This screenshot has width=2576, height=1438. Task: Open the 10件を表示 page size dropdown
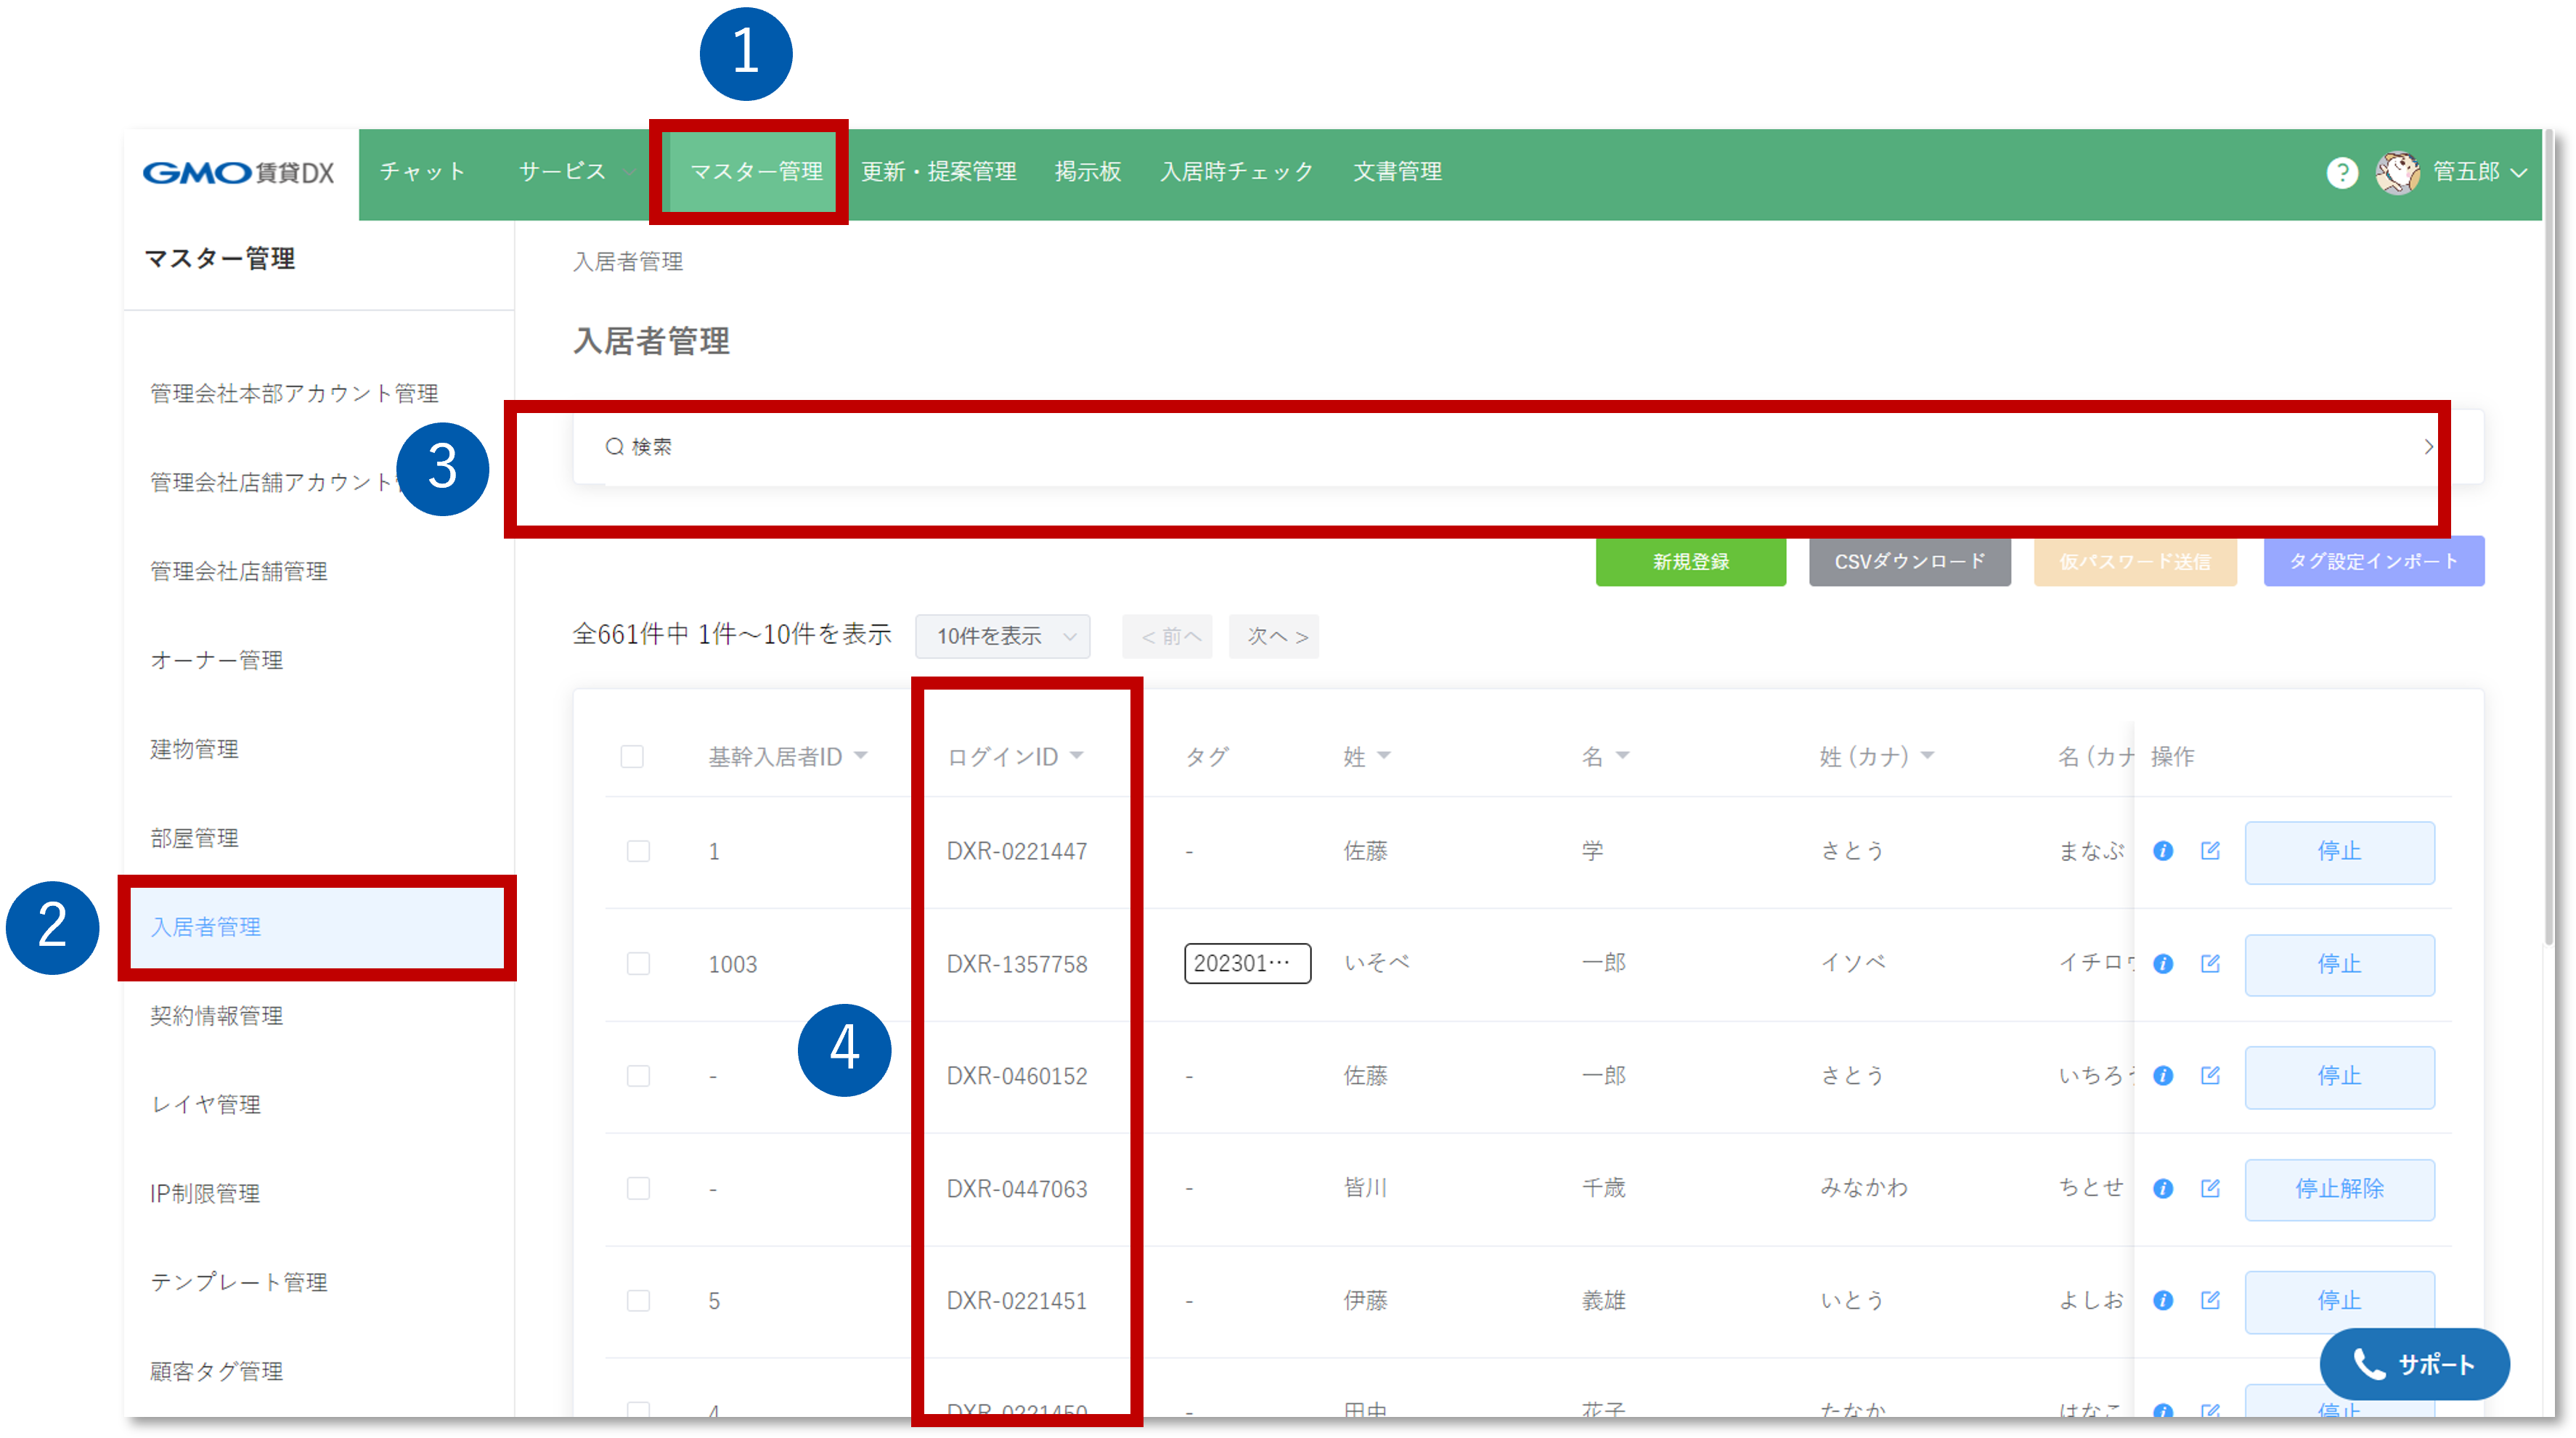(x=1001, y=636)
